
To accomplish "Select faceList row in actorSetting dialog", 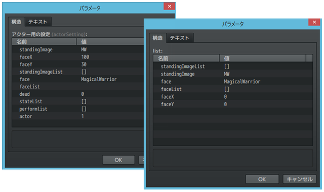I will click(78, 87).
